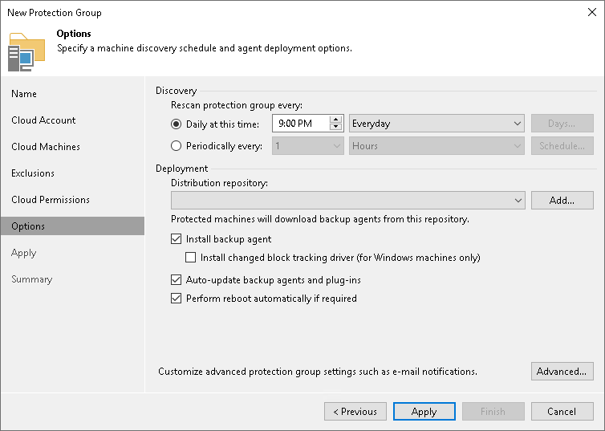605x431 pixels.
Task: Open the periodic interval number dropdown
Action: [308, 146]
